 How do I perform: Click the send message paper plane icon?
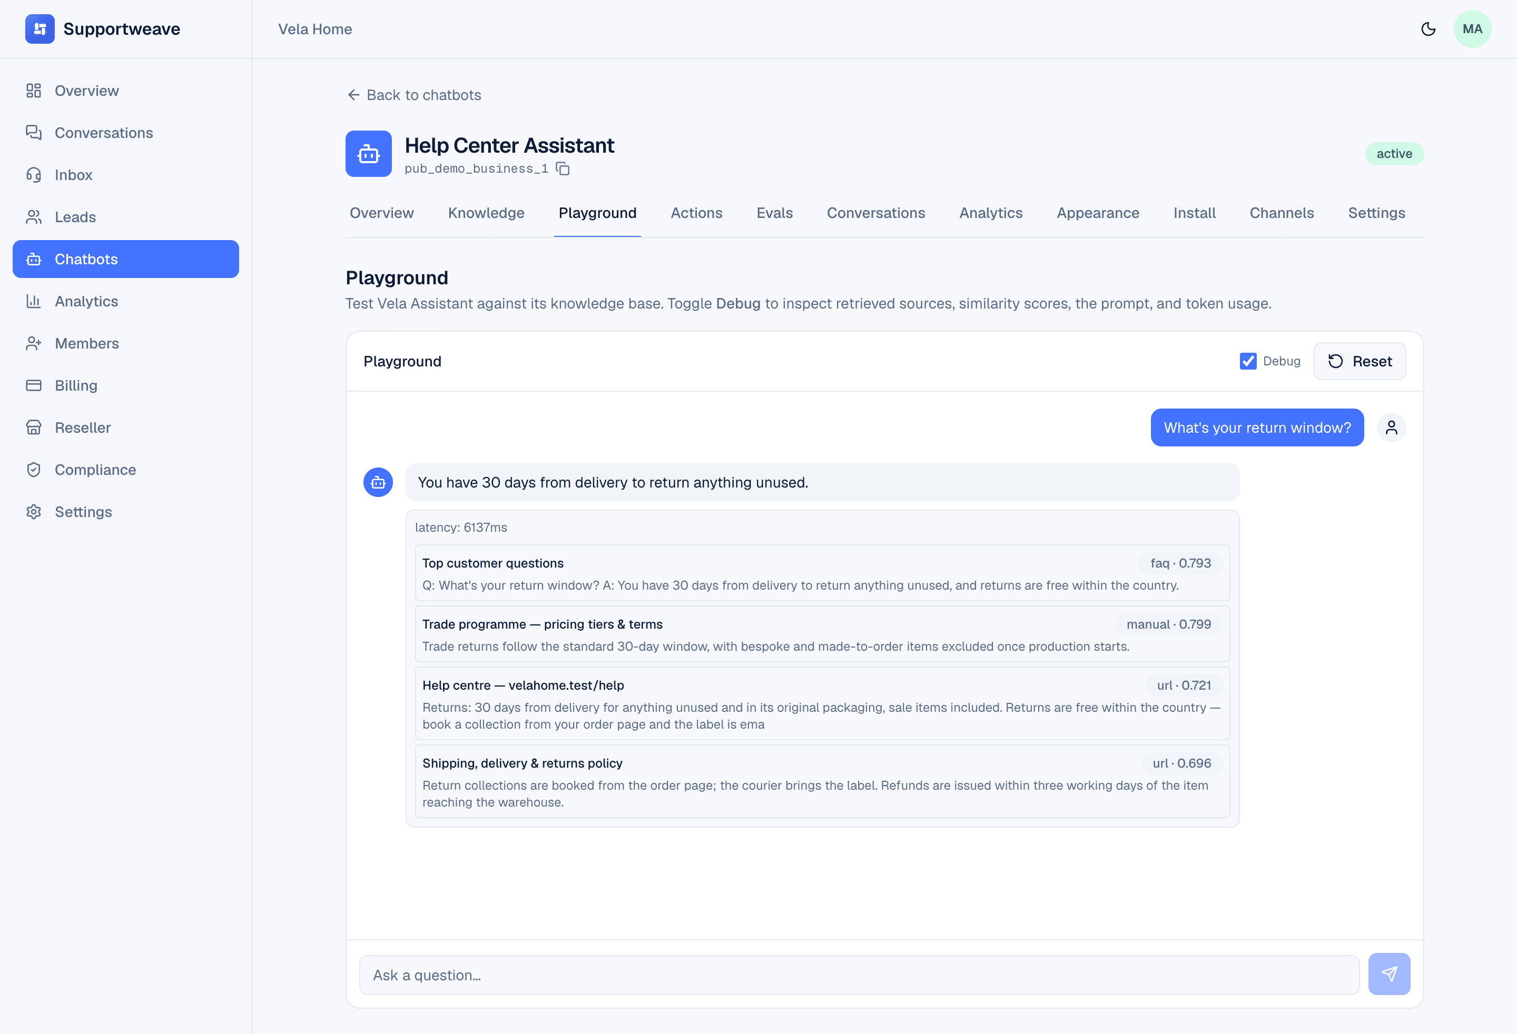1389,974
